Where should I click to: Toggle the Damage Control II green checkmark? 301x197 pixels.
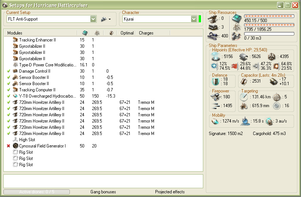click(x=8, y=71)
